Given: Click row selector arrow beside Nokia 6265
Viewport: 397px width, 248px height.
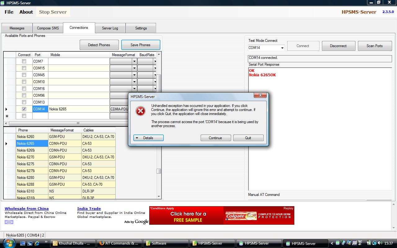Looking at the screenshot, I should pyautogui.click(x=7, y=144).
